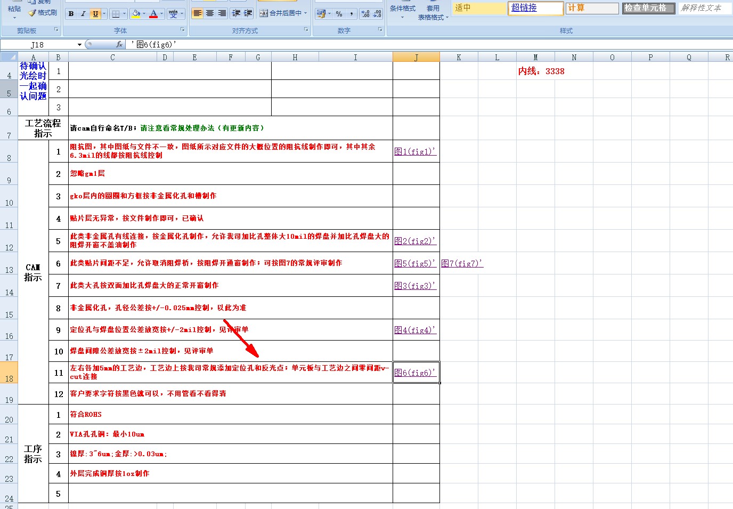The width and height of the screenshot is (733, 509).
Task: Apply the 检查单元格 cell style
Action: (x=649, y=8)
